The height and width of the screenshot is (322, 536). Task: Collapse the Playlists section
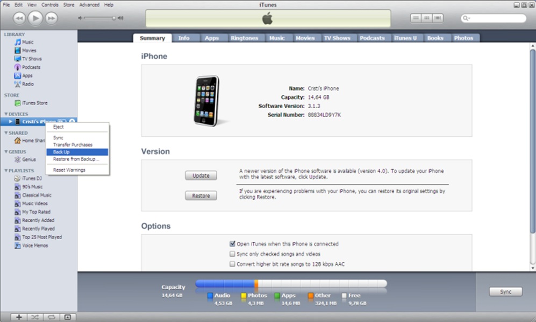click(6, 170)
